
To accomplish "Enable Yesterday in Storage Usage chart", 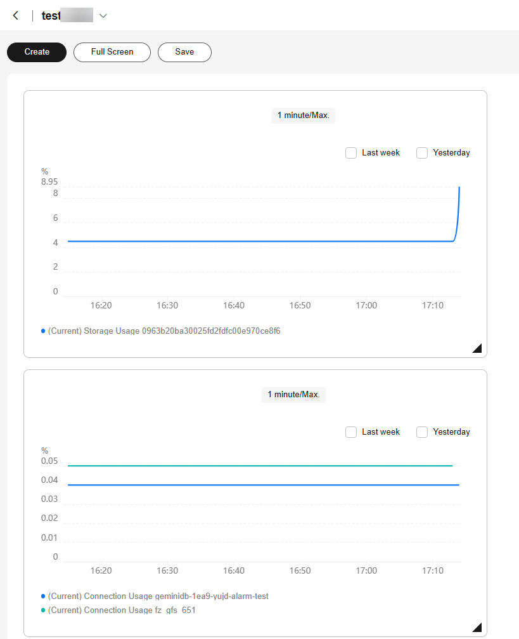I will tap(422, 153).
